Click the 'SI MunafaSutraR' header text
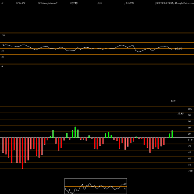The height and width of the screenshot is (194, 194). point(48,3)
